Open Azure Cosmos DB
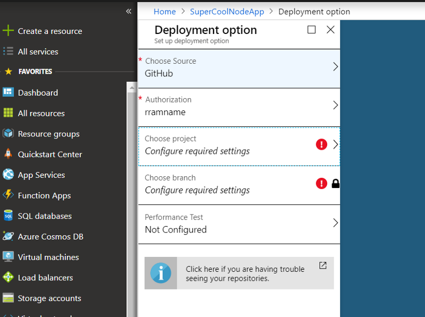Screen dimensions: 425x317 (x=50, y=236)
